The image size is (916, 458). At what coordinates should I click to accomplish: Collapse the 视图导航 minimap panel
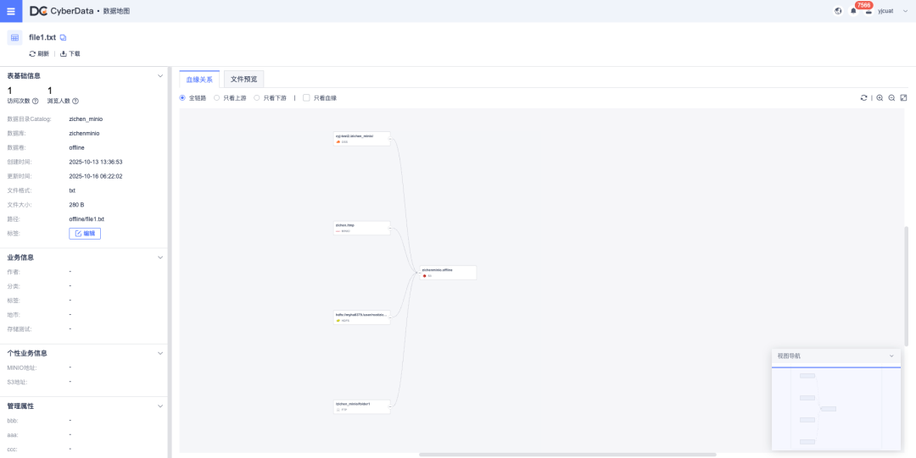point(891,356)
